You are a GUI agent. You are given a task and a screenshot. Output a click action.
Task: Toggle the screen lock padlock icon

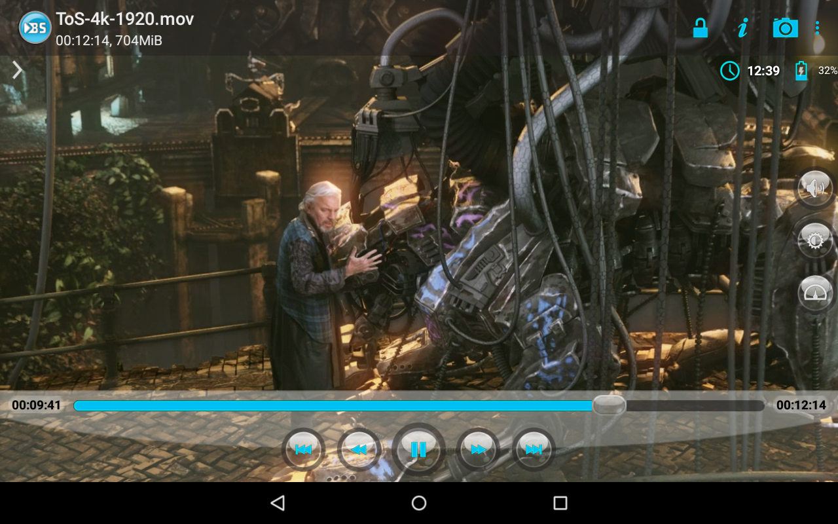coord(700,28)
